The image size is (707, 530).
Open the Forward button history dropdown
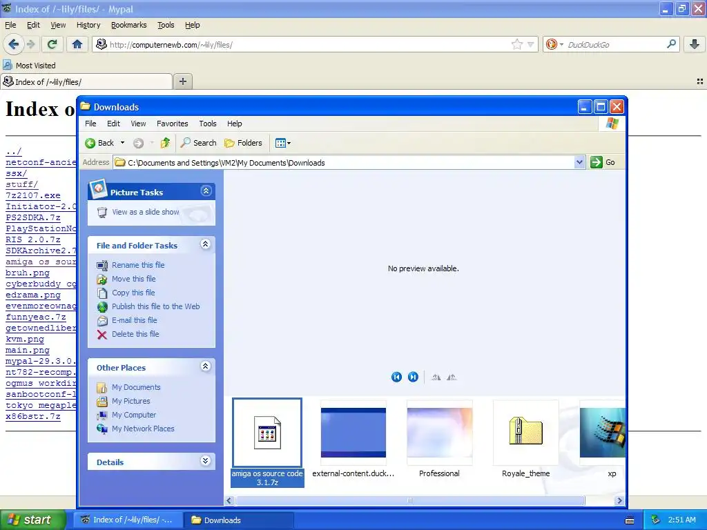pos(151,143)
